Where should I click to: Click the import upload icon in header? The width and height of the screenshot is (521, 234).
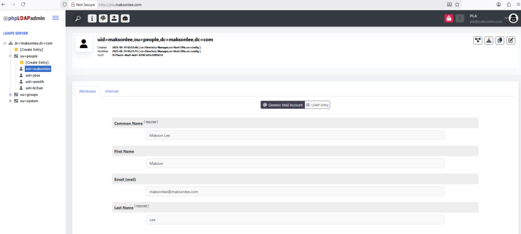114,18
